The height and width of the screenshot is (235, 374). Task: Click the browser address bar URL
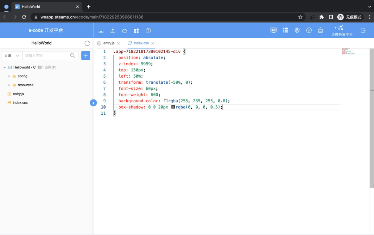click(92, 17)
